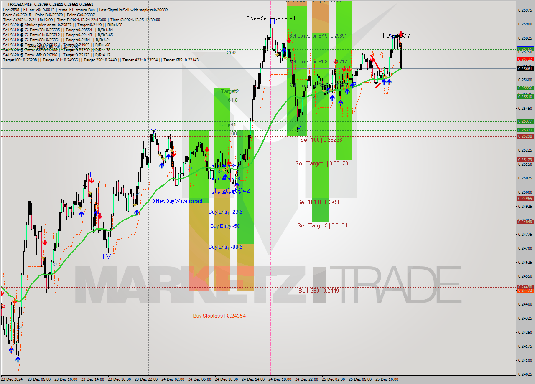Click the 'Buy Entry -50' label
This screenshot has height=384, width=535.
225,226
